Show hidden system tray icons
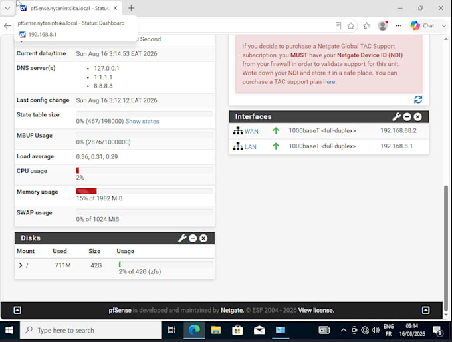This screenshot has width=452, height=342. [344, 330]
